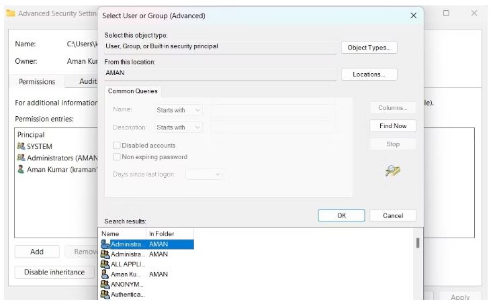Click the Authentica... group icon
Viewport: 491px width, 304px height.
tap(105, 294)
